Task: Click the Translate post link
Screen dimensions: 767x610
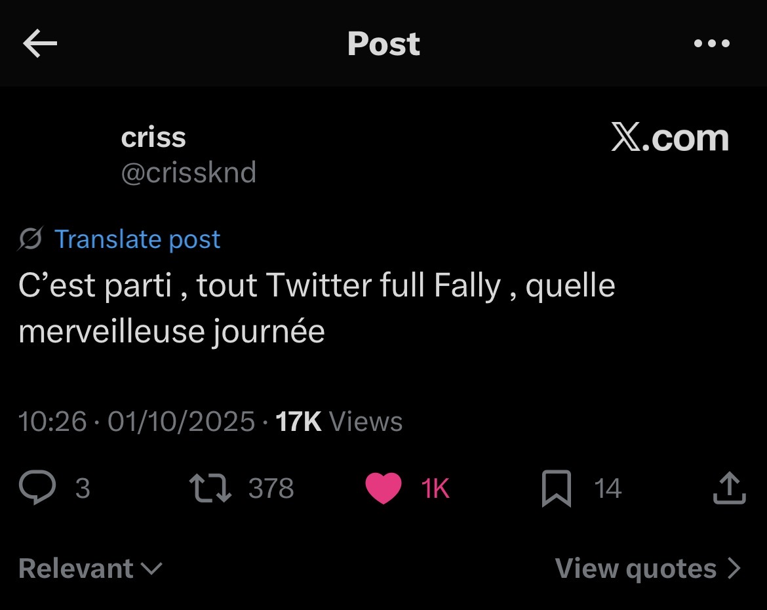Action: tap(137, 239)
